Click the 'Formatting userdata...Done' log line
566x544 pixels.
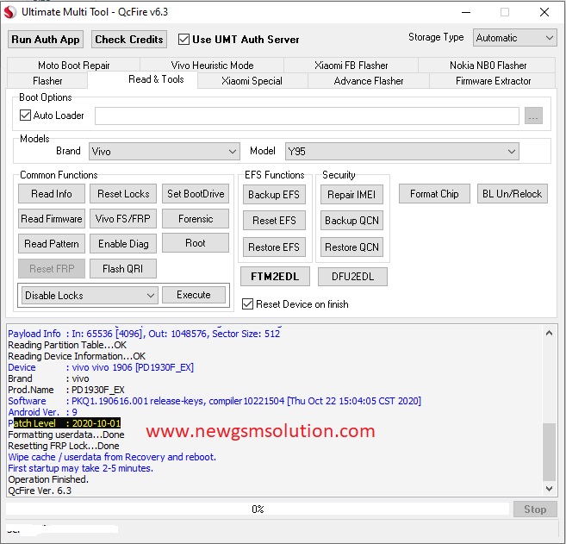coord(66,435)
